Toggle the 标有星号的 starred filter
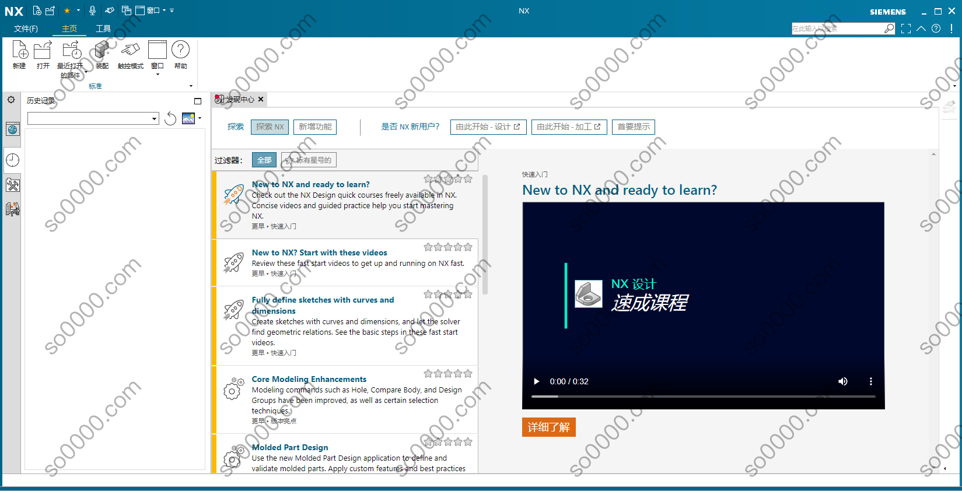The image size is (962, 491). point(309,160)
